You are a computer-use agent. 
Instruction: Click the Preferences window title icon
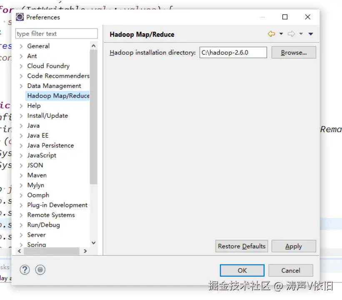20,17
